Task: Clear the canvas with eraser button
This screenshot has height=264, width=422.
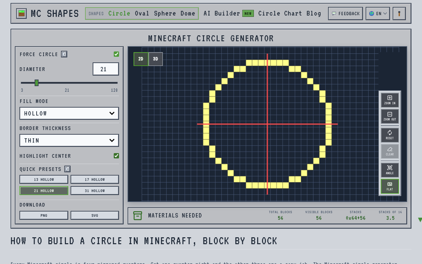Action: coord(390,151)
